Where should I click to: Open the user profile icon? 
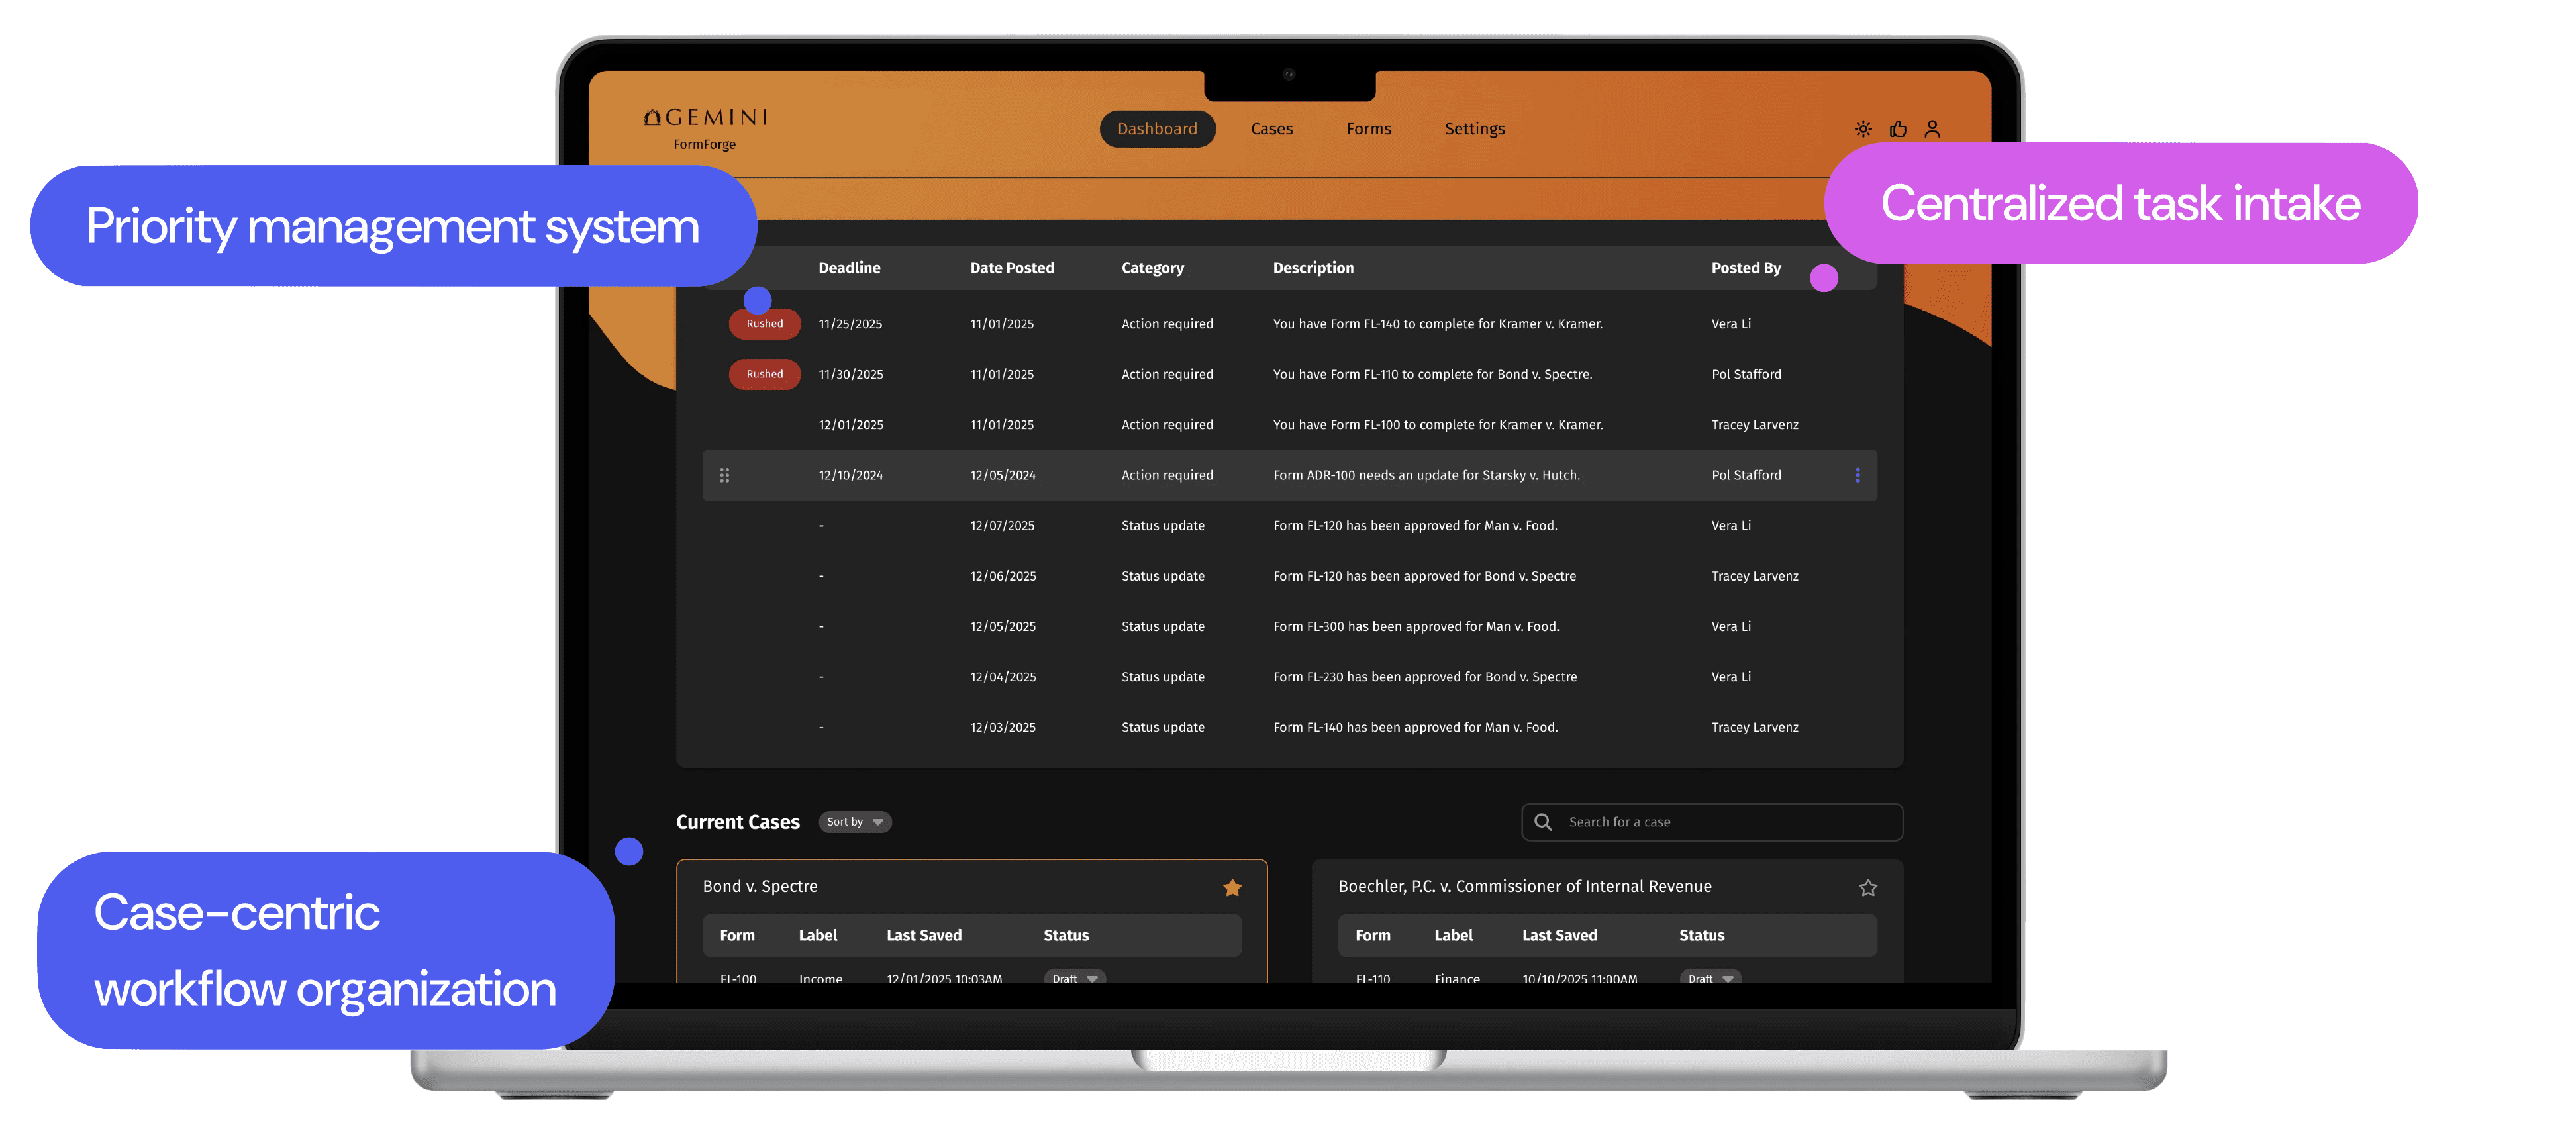(x=1932, y=129)
